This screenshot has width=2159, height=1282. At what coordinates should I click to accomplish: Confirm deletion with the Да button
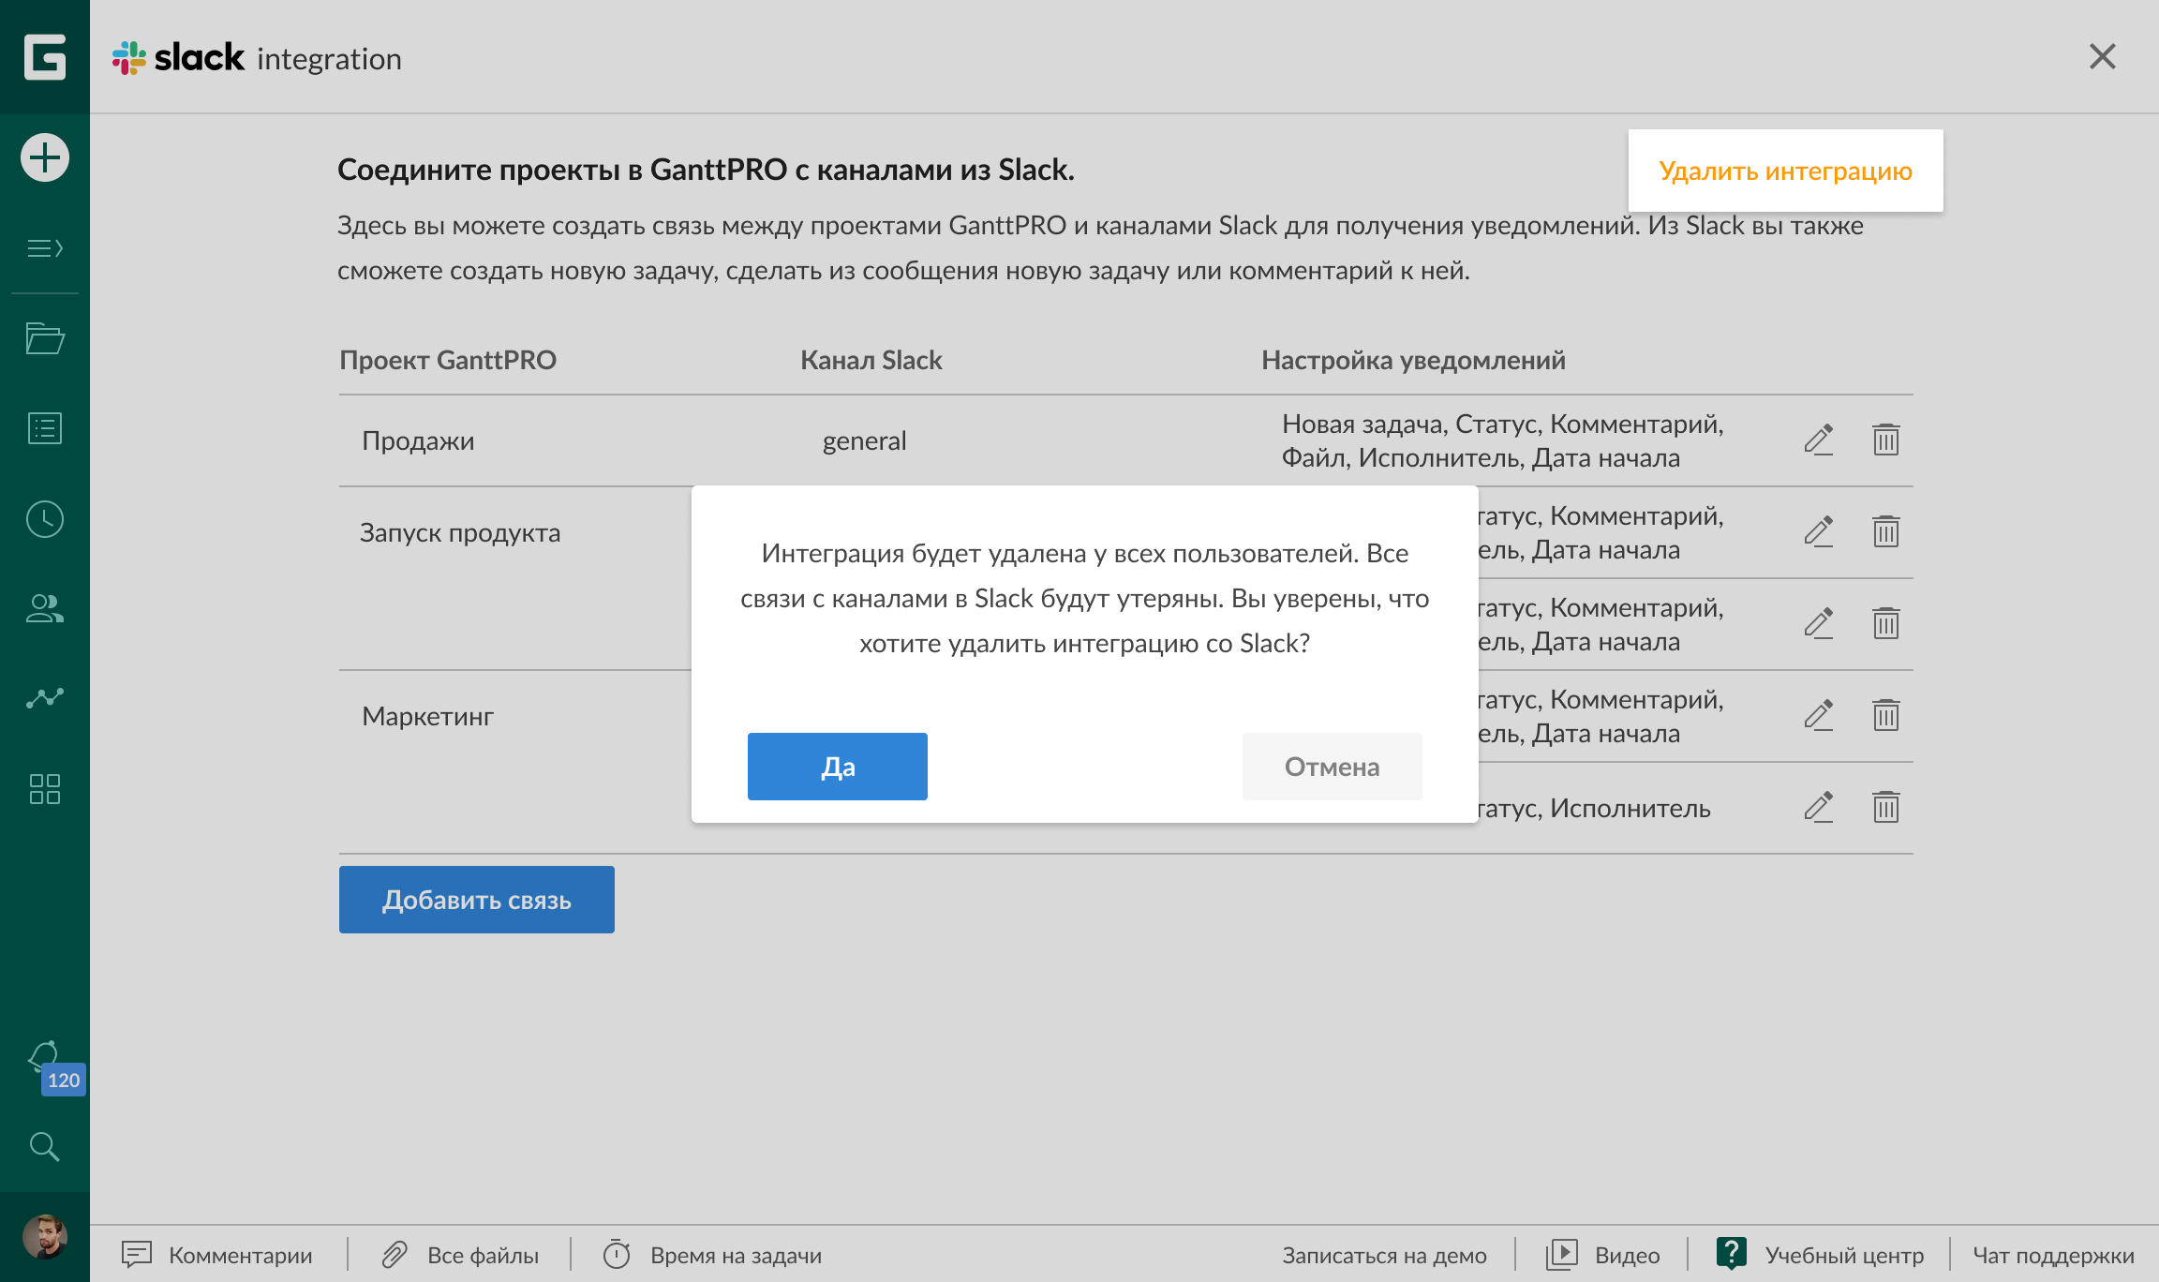tap(837, 766)
